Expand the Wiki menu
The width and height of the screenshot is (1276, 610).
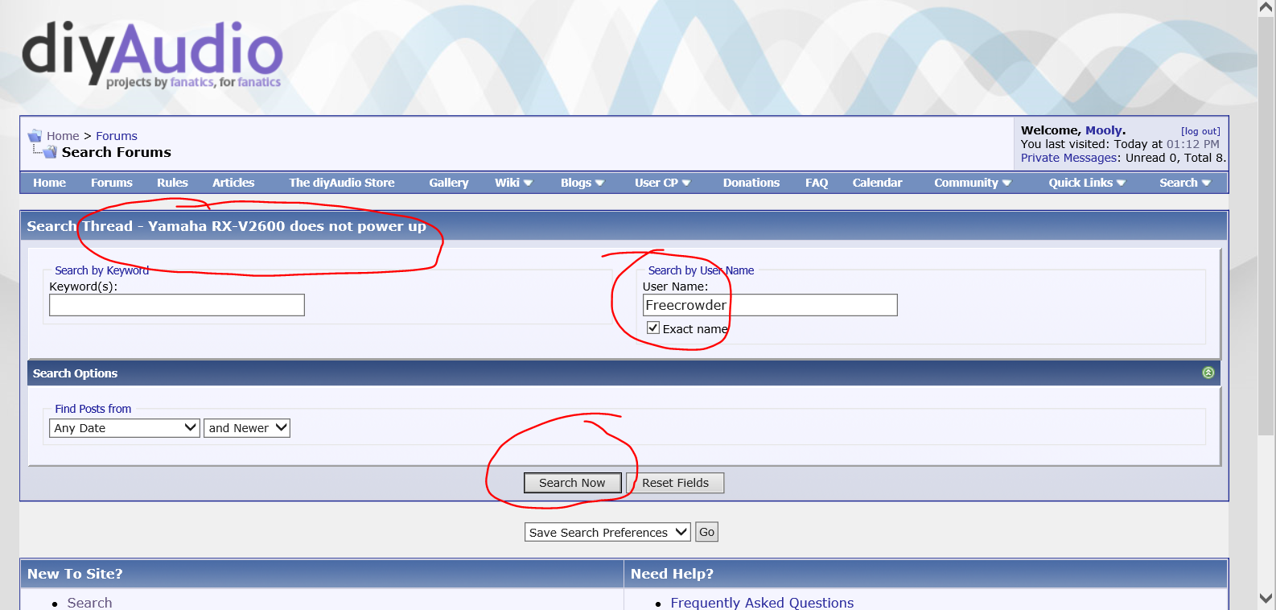tap(513, 183)
